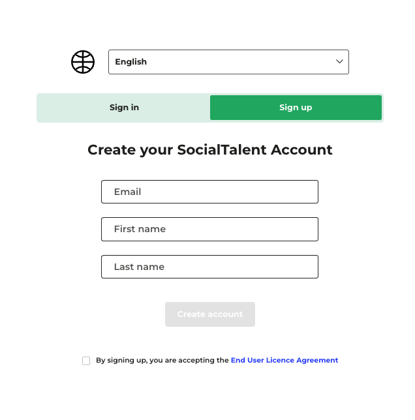Select the Last name text box
The image size is (415, 420).
(x=209, y=267)
